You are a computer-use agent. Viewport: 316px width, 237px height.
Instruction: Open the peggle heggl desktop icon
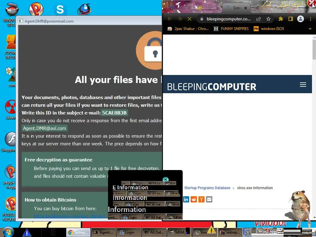10,177
